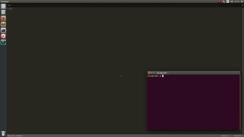
Task: Open the sound volume indicator
Action: pos(232,2)
